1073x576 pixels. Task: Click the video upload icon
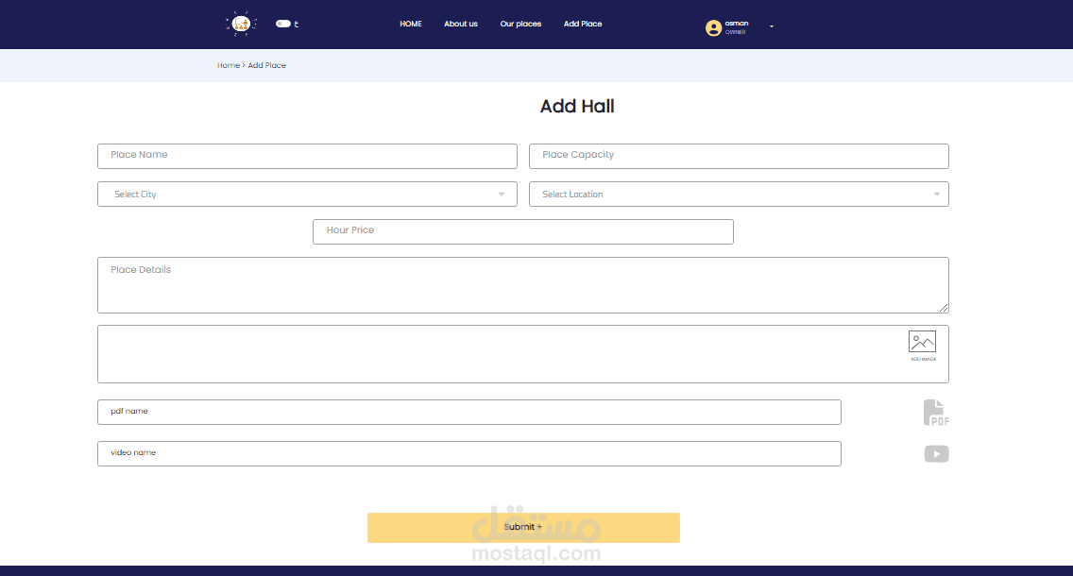click(x=936, y=454)
